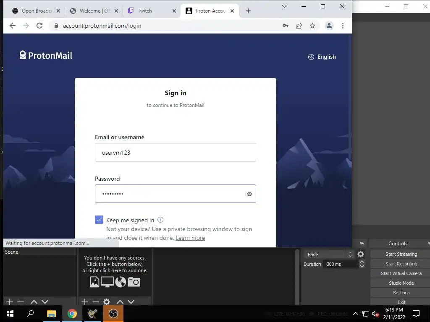Open OBS Studio from the taskbar

(x=113, y=314)
